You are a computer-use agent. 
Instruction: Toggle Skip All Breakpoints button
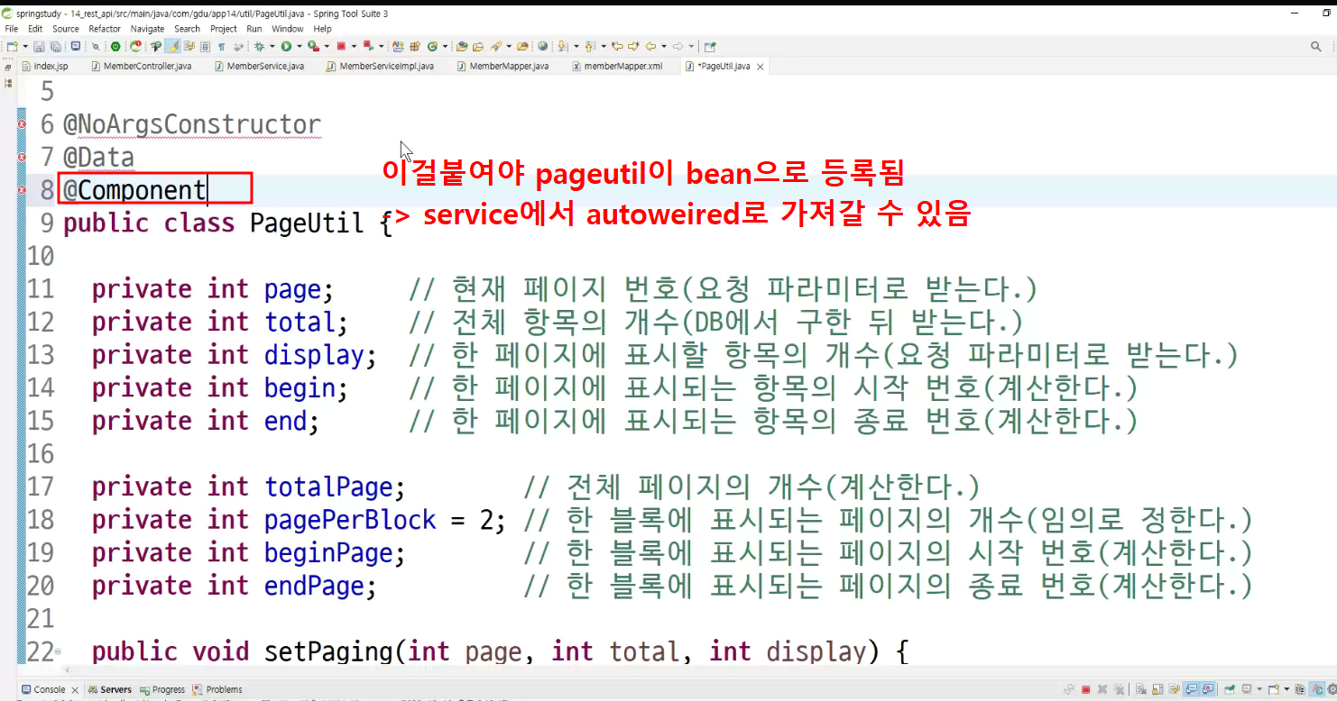pyautogui.click(x=95, y=46)
